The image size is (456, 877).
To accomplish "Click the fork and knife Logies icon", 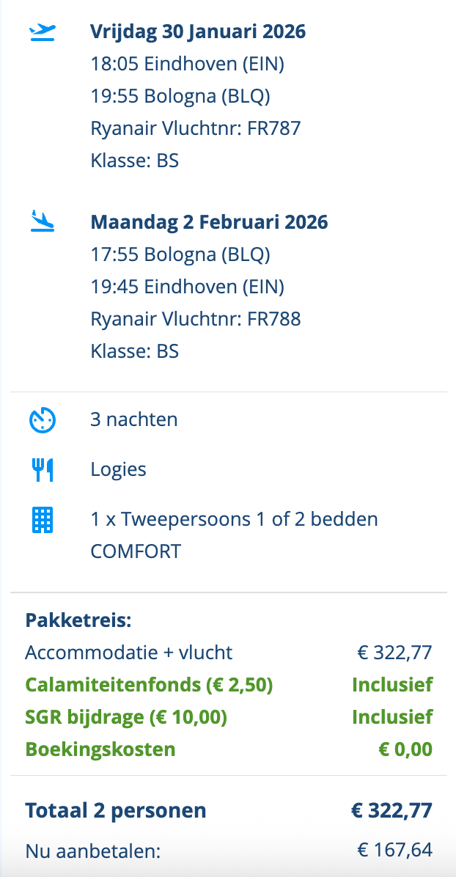I will tap(43, 470).
